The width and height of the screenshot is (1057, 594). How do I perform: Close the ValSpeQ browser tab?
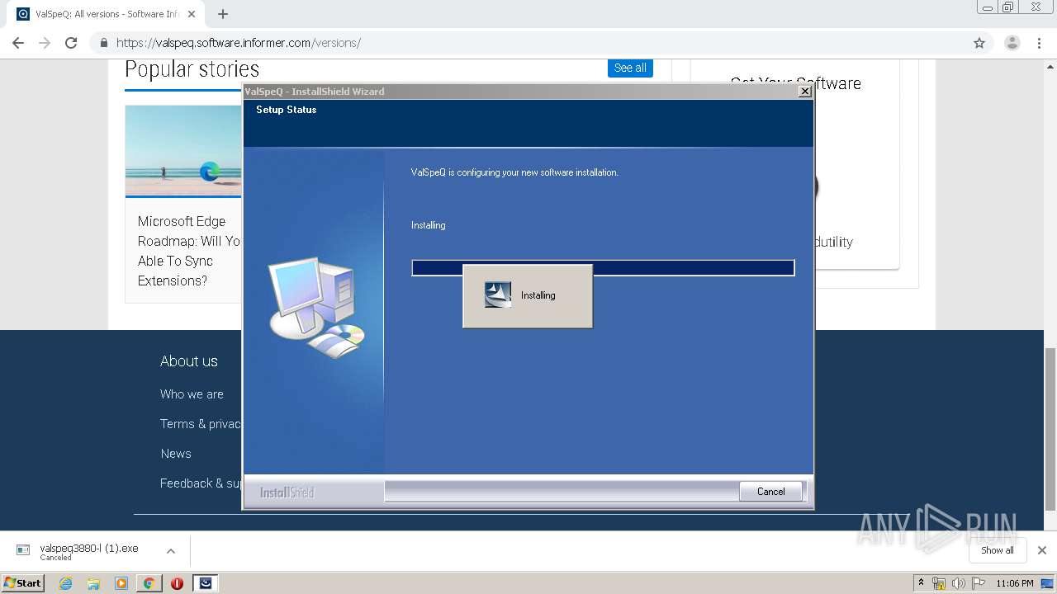point(192,14)
